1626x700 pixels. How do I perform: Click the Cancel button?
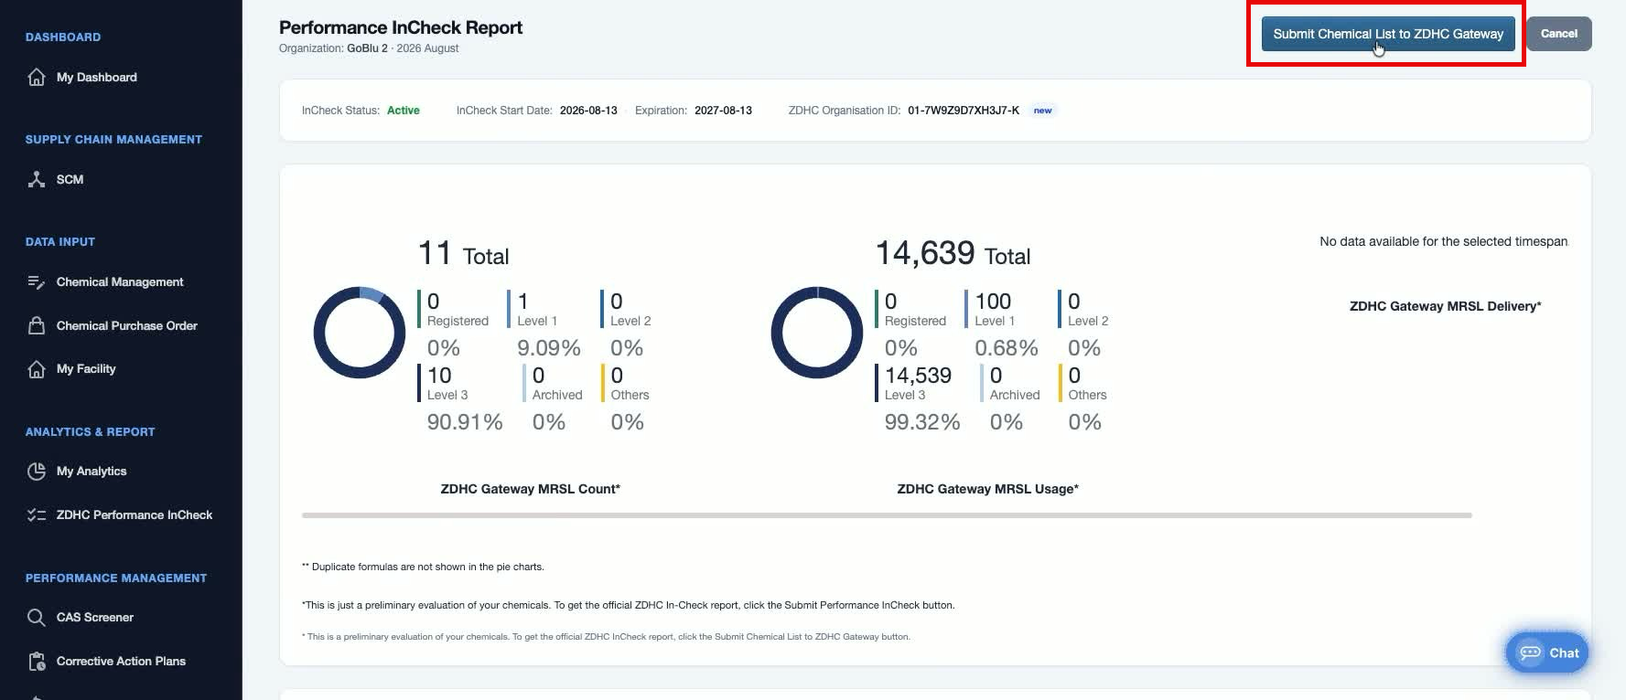pyautogui.click(x=1558, y=34)
